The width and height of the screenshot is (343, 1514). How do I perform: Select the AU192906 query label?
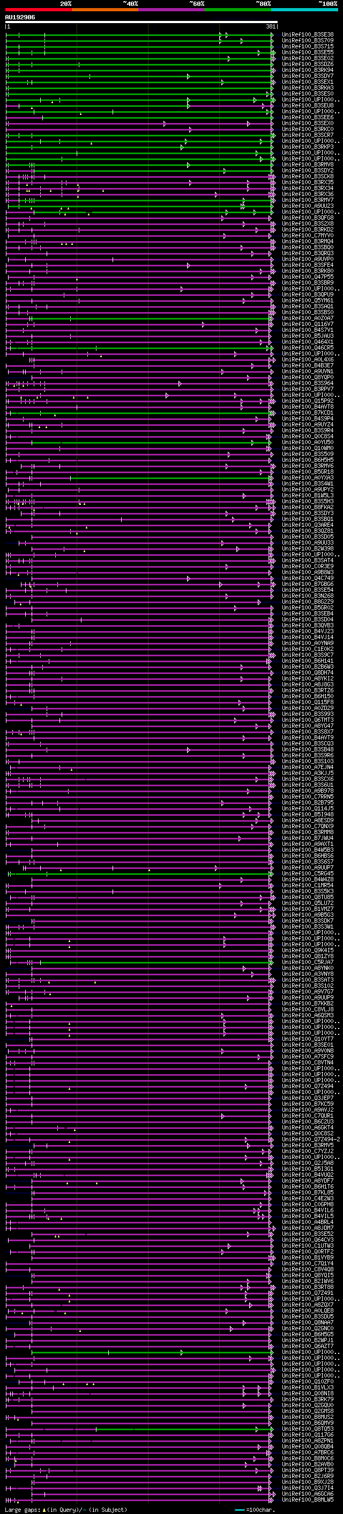coord(20,18)
